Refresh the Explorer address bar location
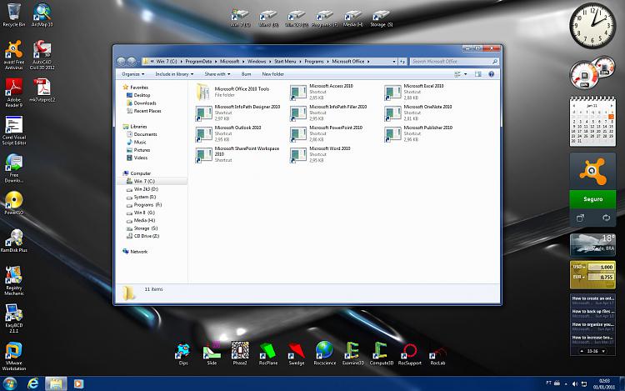 click(402, 62)
